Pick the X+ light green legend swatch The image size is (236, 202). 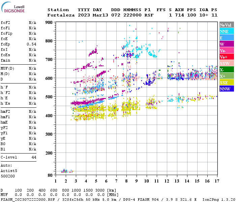(227, 76)
